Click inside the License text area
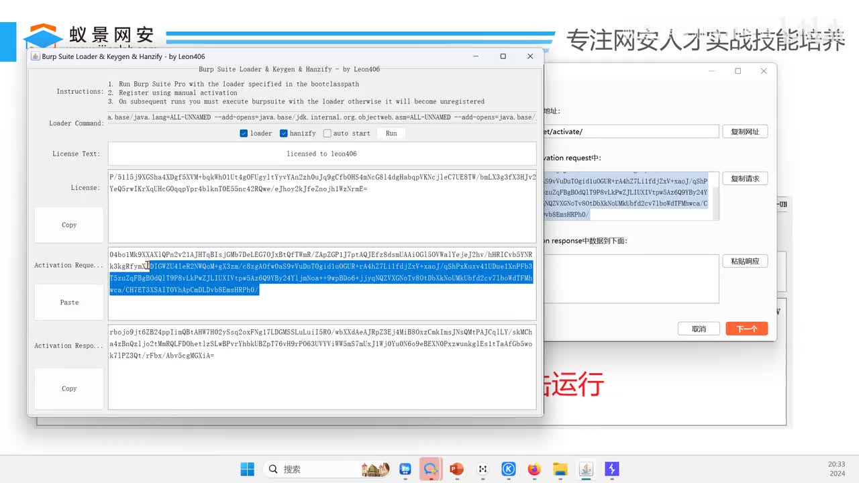 coord(322,205)
